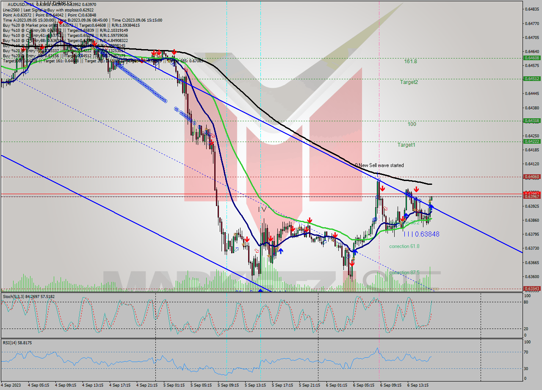The width and height of the screenshot is (542, 390).
Task: Click the 'I V' wave label near 5 Sep 13:15
Action: coord(263,209)
